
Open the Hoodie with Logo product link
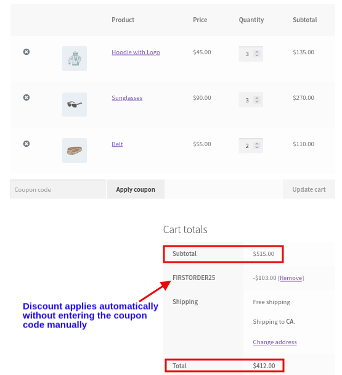[136, 52]
